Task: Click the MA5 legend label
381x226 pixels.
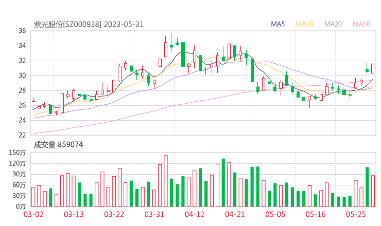Action: click(x=278, y=24)
